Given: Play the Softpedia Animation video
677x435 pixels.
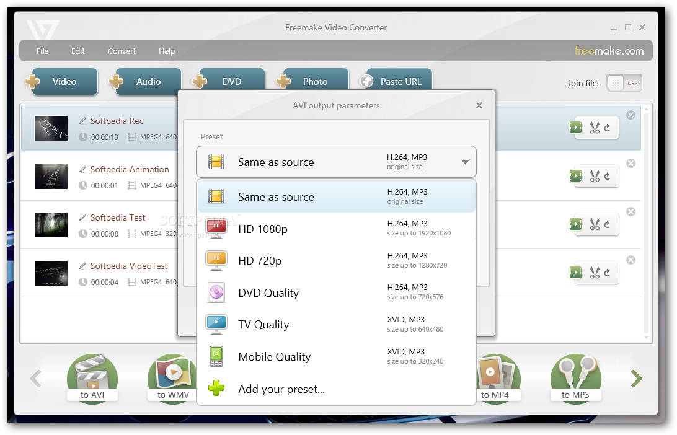Looking at the screenshot, I should click(x=575, y=176).
